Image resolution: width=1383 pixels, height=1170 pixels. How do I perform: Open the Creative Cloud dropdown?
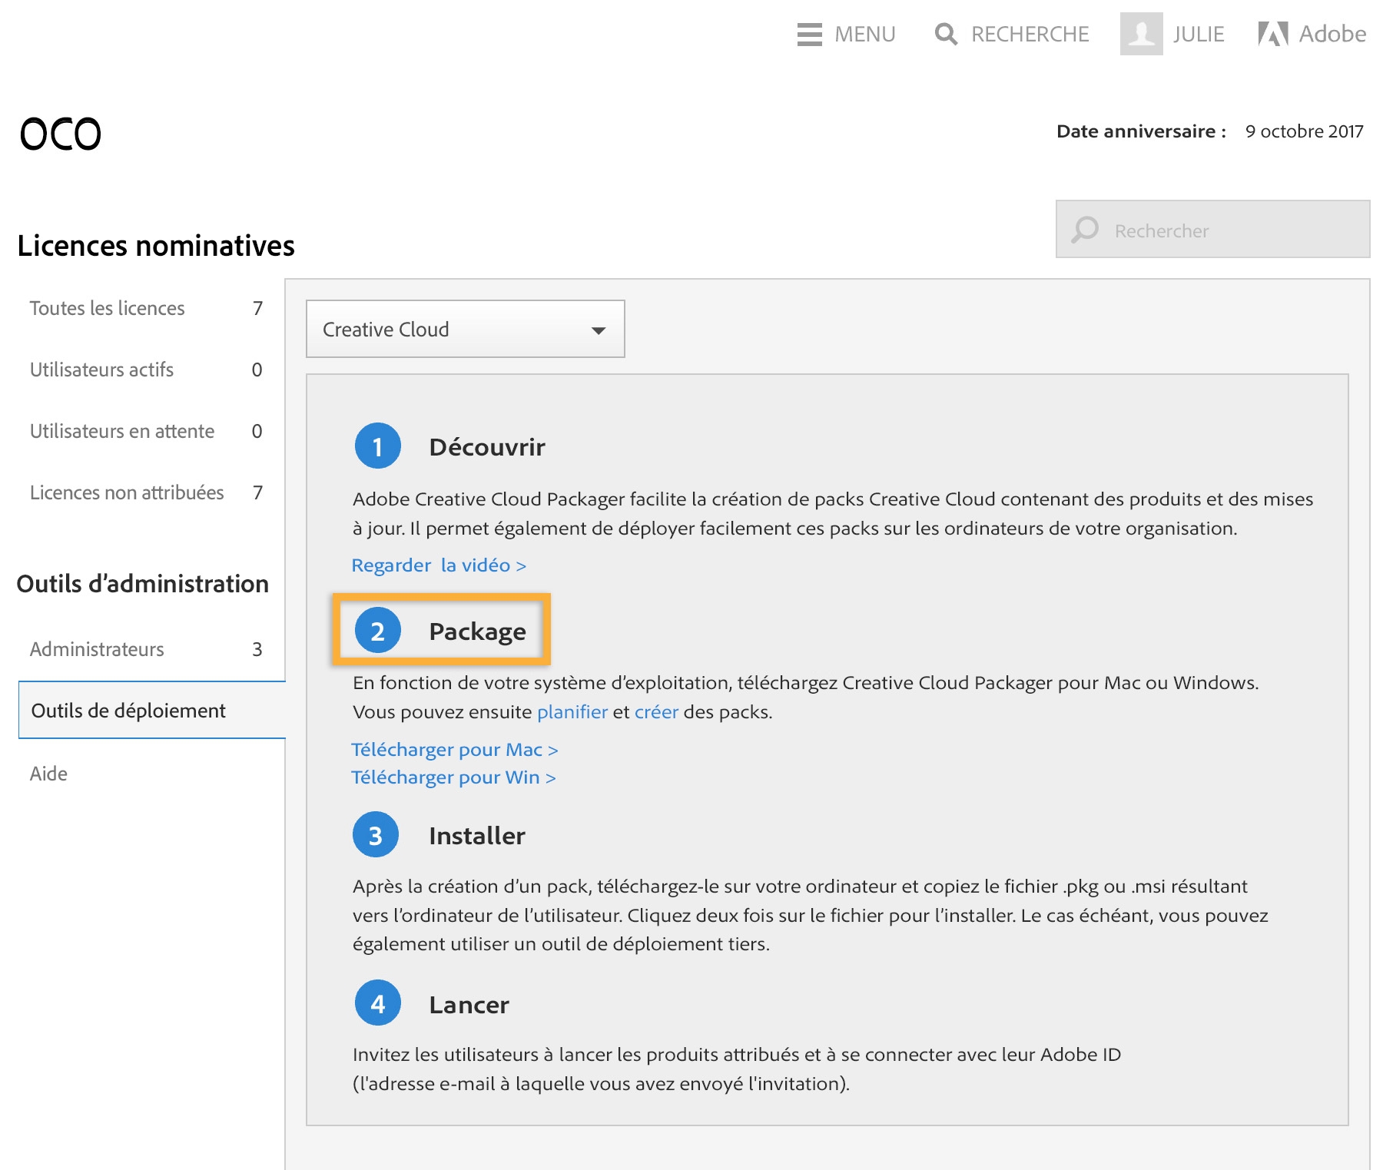tap(465, 329)
